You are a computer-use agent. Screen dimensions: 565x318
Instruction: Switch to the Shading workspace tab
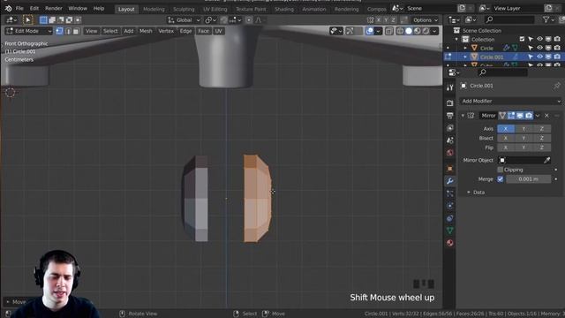pyautogui.click(x=284, y=9)
